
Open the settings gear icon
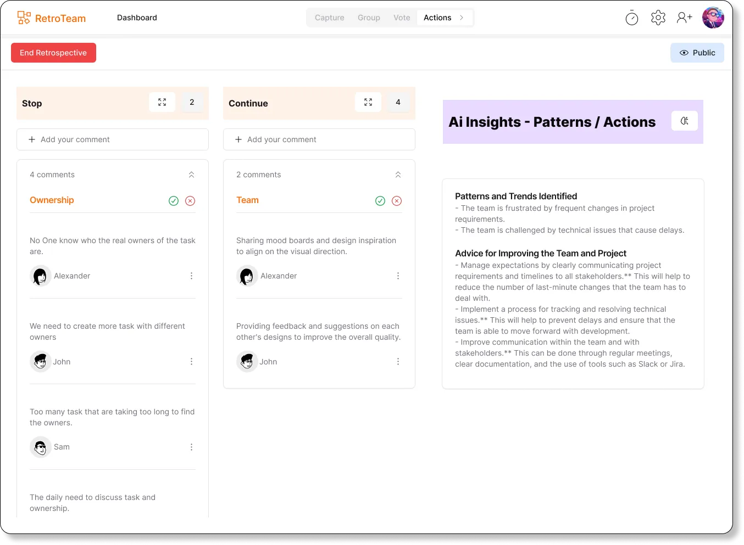point(658,18)
